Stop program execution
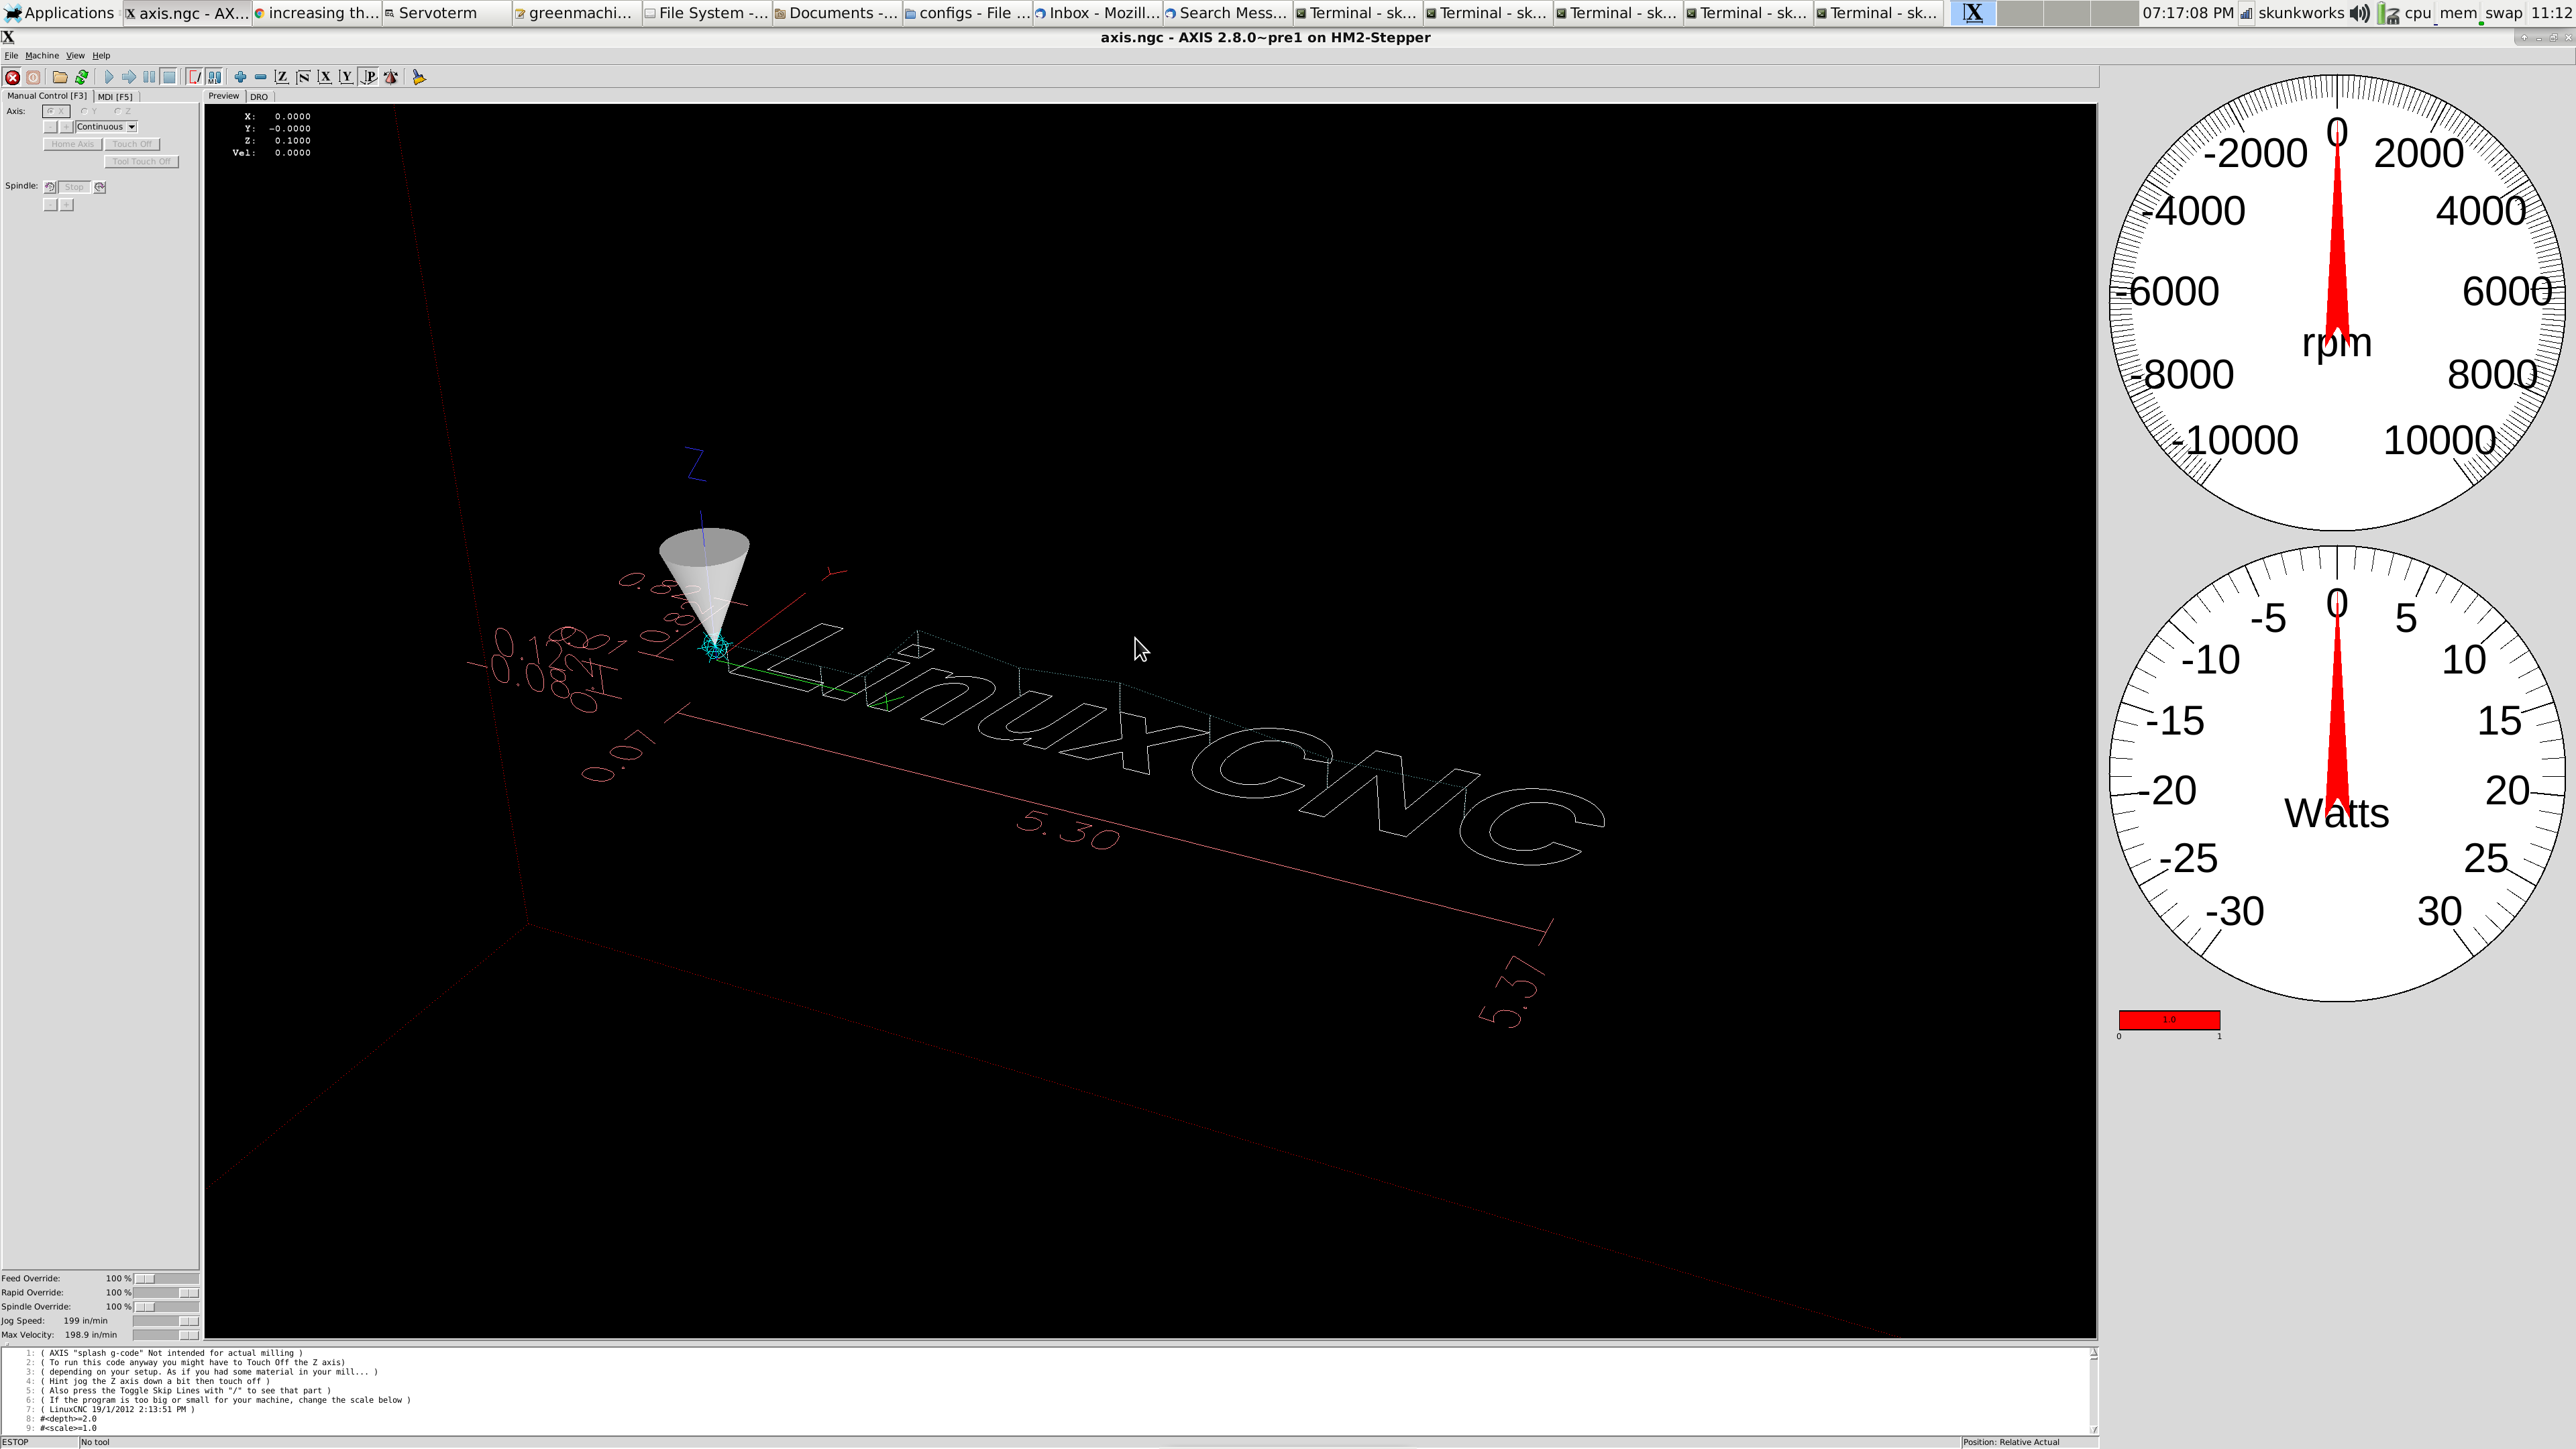 tap(169, 77)
